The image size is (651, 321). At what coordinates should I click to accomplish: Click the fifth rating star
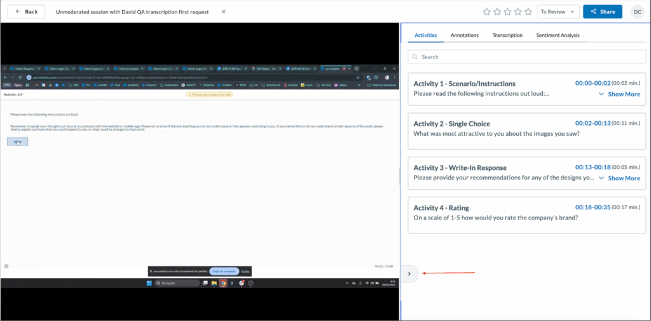click(528, 12)
